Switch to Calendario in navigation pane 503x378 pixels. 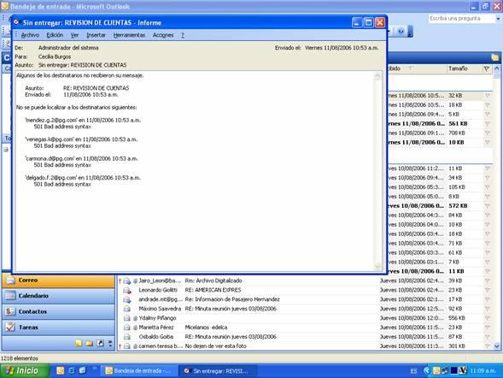(x=58, y=296)
